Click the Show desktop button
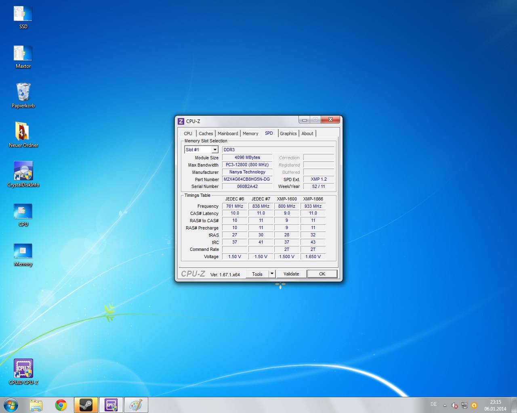 point(514,405)
